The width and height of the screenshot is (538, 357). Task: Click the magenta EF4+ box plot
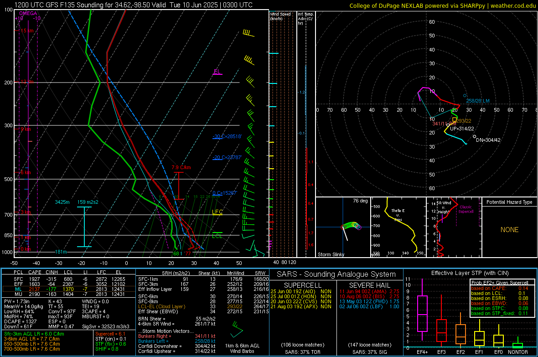422,310
